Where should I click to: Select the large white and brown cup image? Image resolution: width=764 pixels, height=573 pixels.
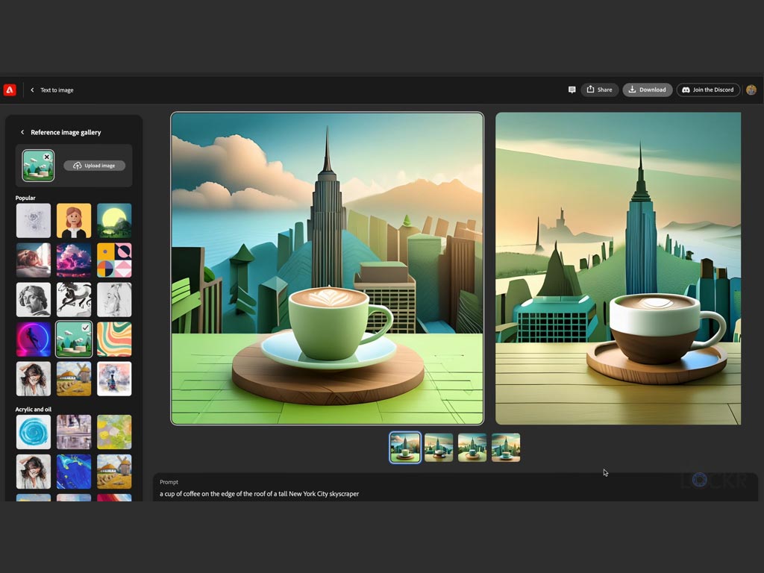coord(619,269)
